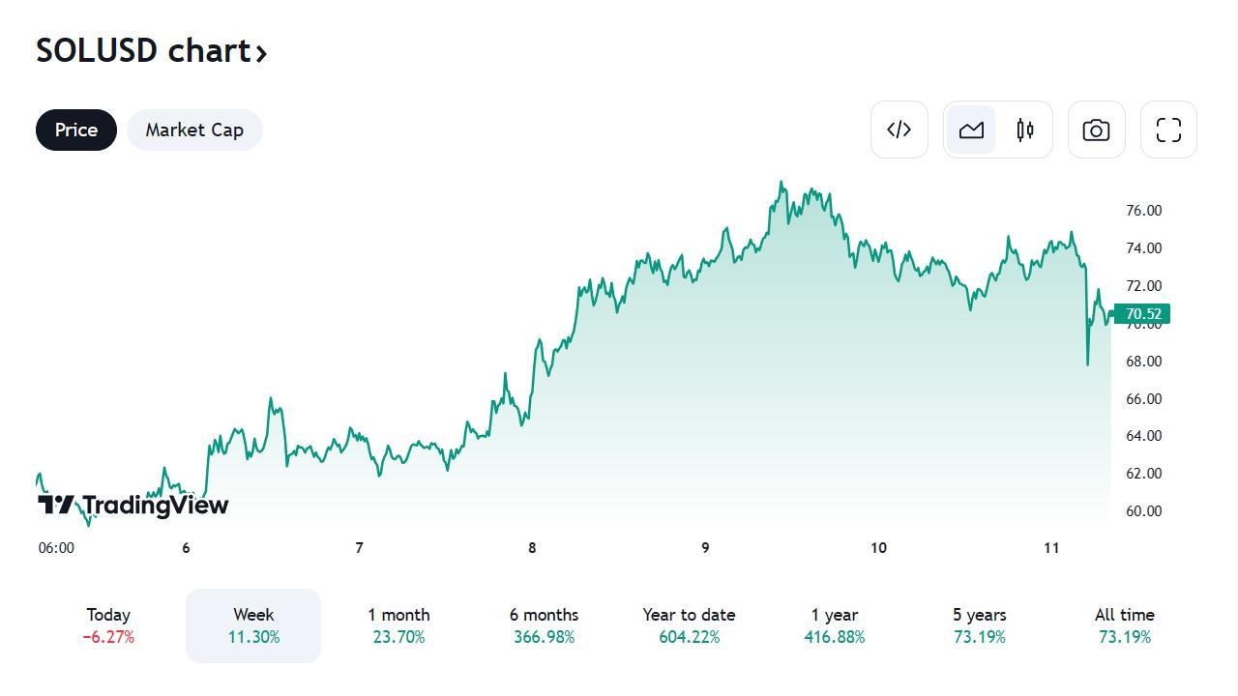Open the SOLUSD chart heading link
1238x696 pixels.
tap(143, 50)
